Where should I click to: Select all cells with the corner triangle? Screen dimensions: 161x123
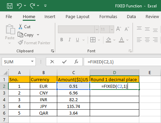point(5,73)
